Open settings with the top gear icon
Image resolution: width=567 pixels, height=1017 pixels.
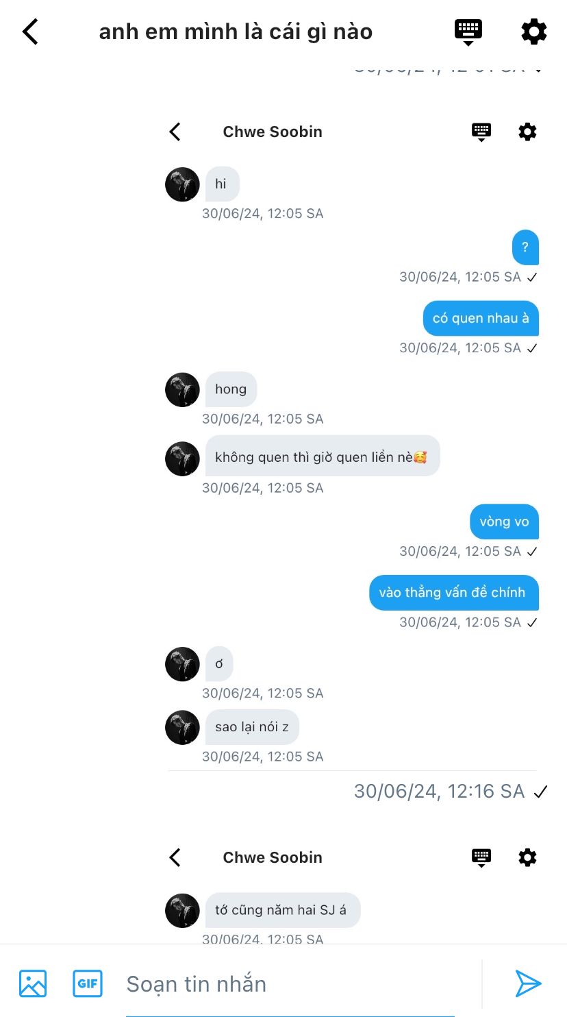click(x=534, y=32)
